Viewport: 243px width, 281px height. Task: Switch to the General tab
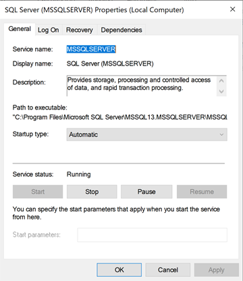point(20,29)
